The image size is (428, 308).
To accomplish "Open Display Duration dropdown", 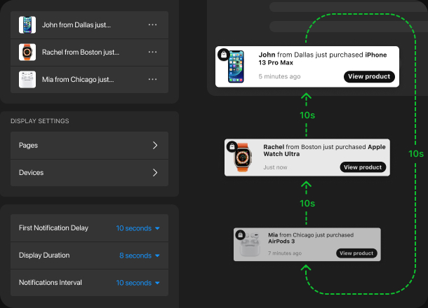I will [x=140, y=255].
